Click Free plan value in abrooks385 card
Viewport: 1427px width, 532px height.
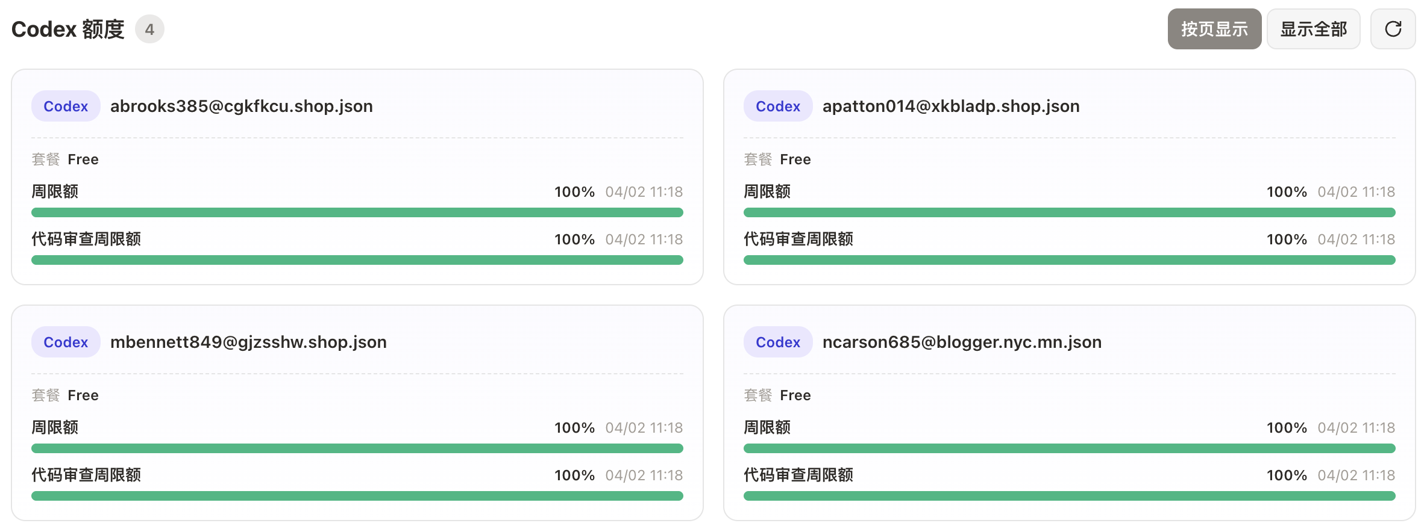coord(83,159)
